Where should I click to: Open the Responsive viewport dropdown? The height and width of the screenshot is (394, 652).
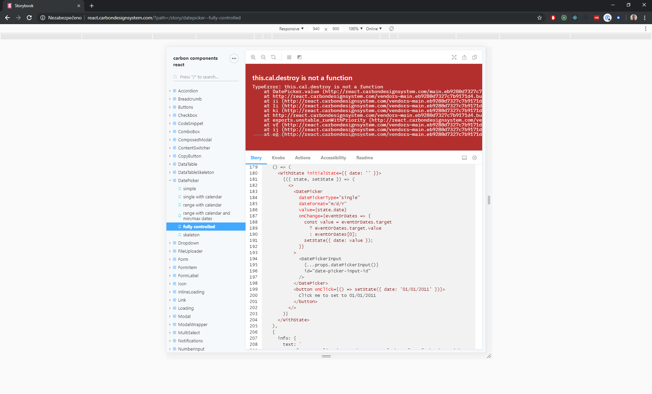(x=291, y=29)
